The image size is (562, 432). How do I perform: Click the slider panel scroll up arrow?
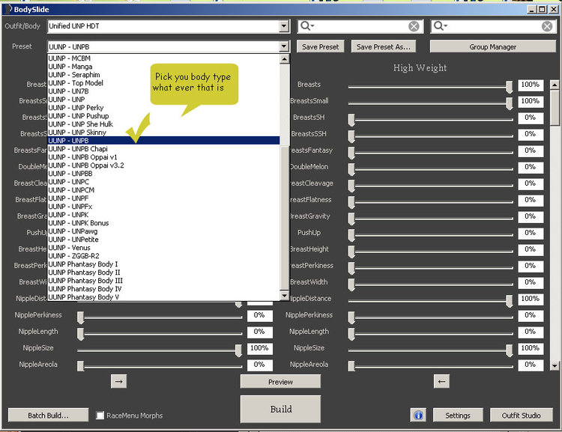click(x=555, y=85)
